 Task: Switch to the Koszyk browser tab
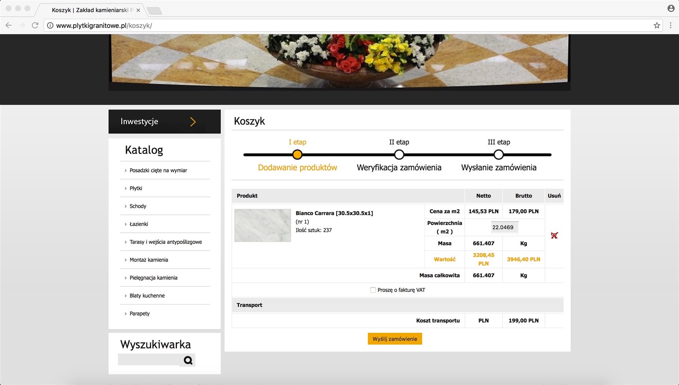pos(90,10)
